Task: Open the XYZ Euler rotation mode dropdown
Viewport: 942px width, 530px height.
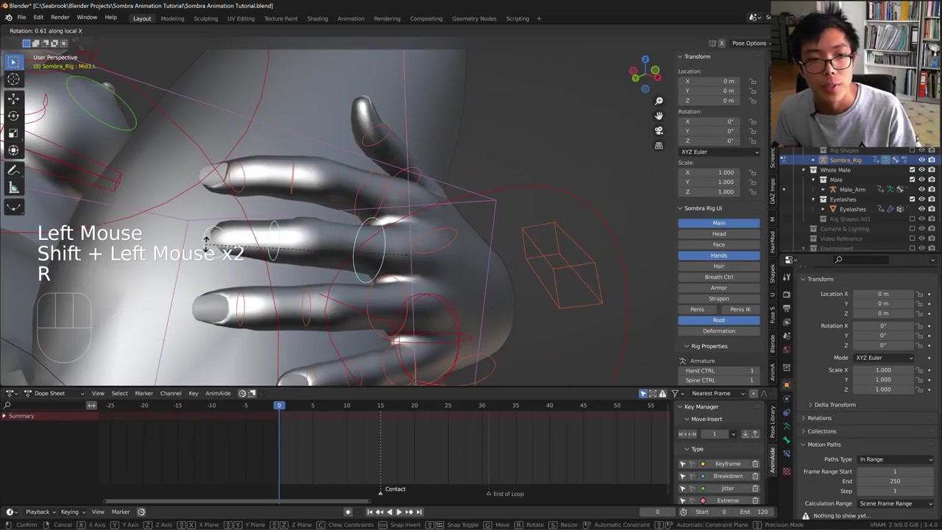Action: [719, 152]
